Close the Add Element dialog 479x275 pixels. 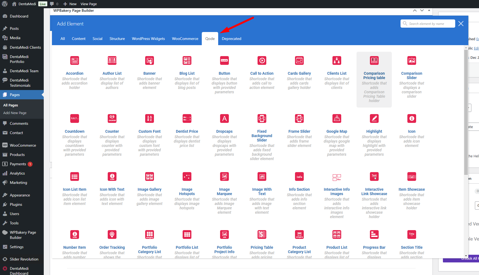tap(461, 24)
